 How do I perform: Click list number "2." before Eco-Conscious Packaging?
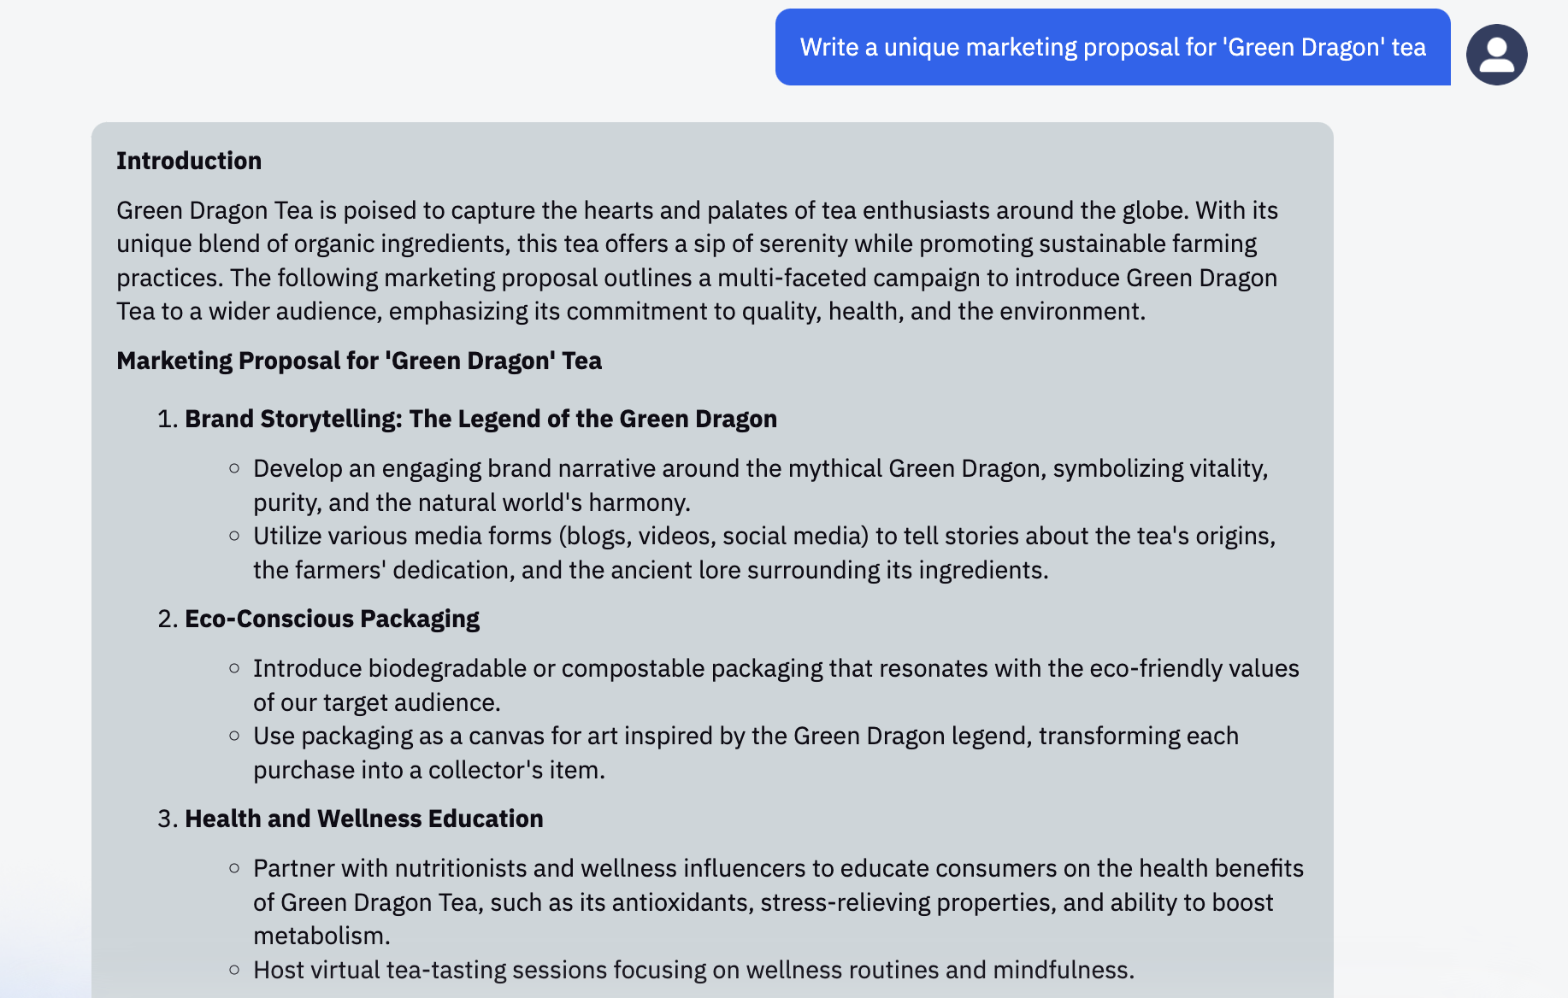[167, 619]
